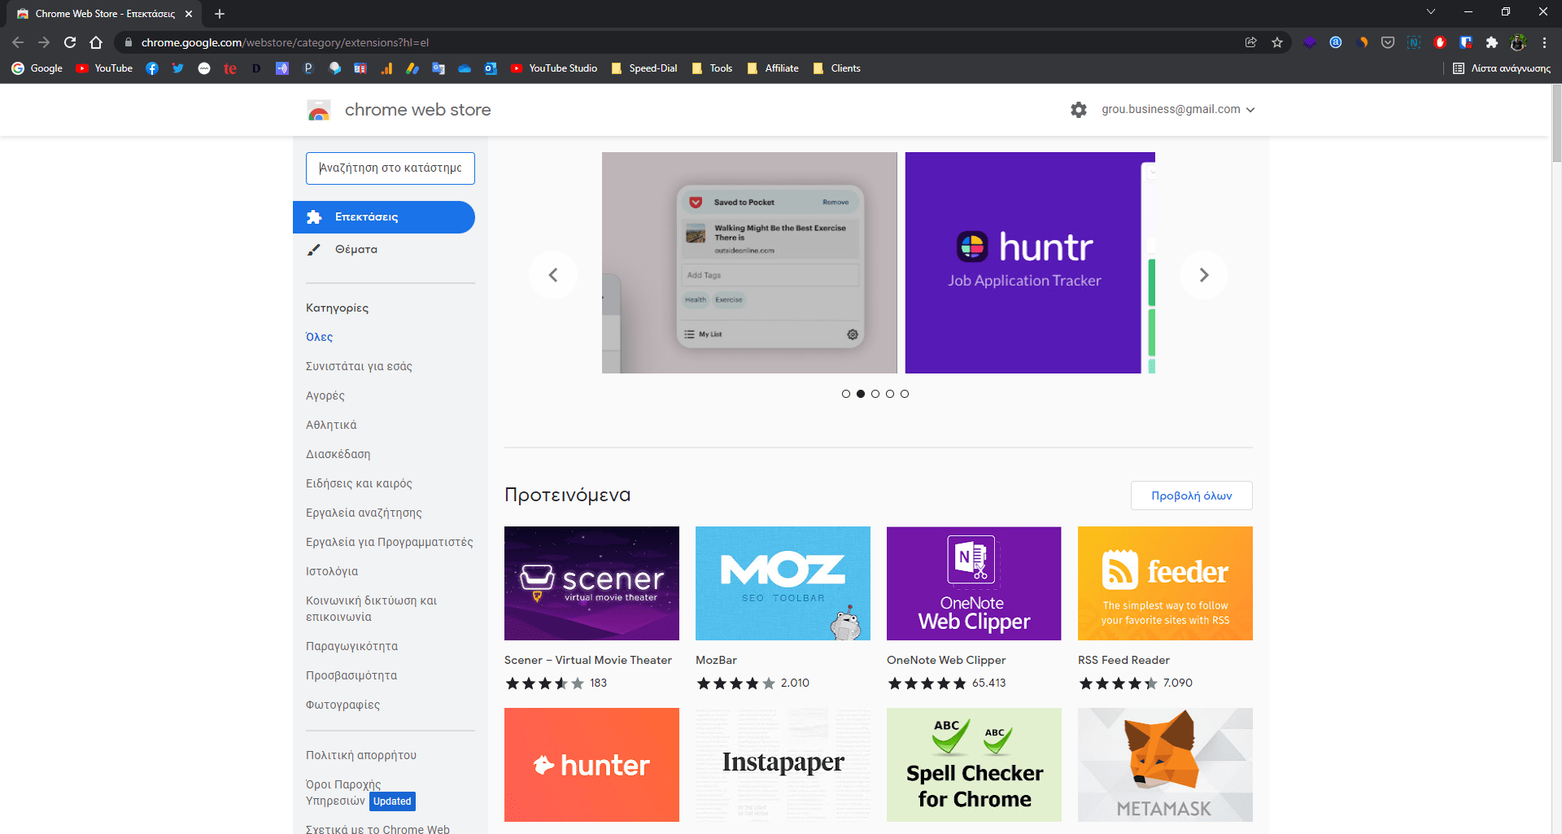Image resolution: width=1562 pixels, height=834 pixels.
Task: Select the last carousel dot indicator
Action: tap(905, 394)
